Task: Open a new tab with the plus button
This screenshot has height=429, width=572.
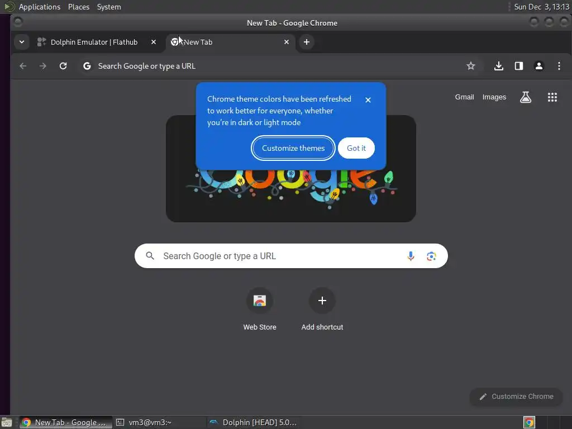Action: coord(307,42)
